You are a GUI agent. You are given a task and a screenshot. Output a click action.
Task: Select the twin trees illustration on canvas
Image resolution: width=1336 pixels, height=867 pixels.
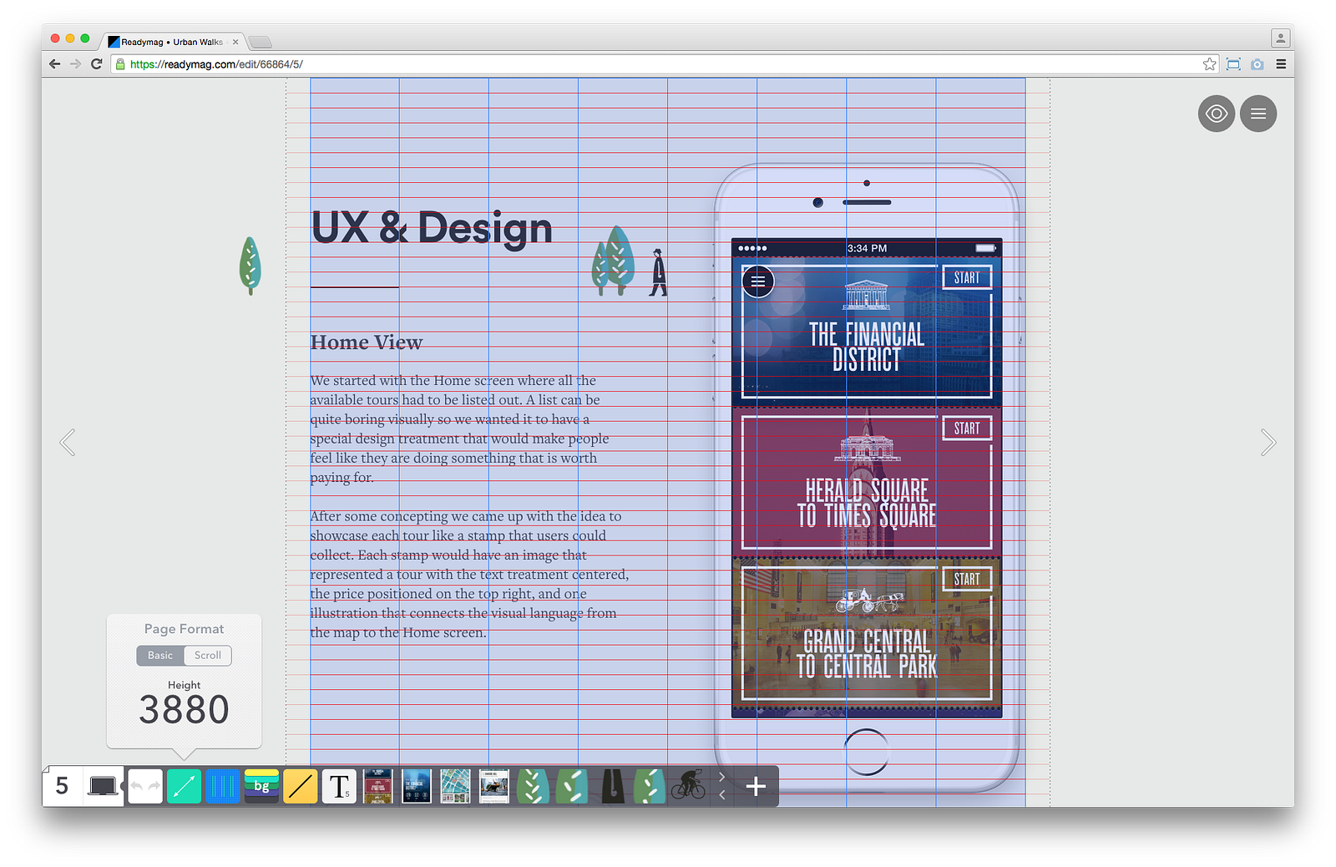[x=613, y=261]
